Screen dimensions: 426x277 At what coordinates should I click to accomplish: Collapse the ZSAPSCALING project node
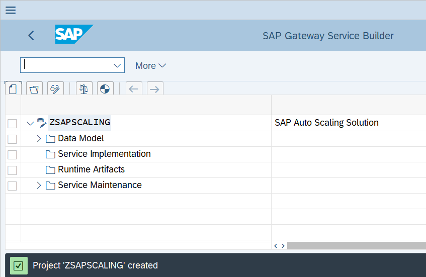click(30, 123)
